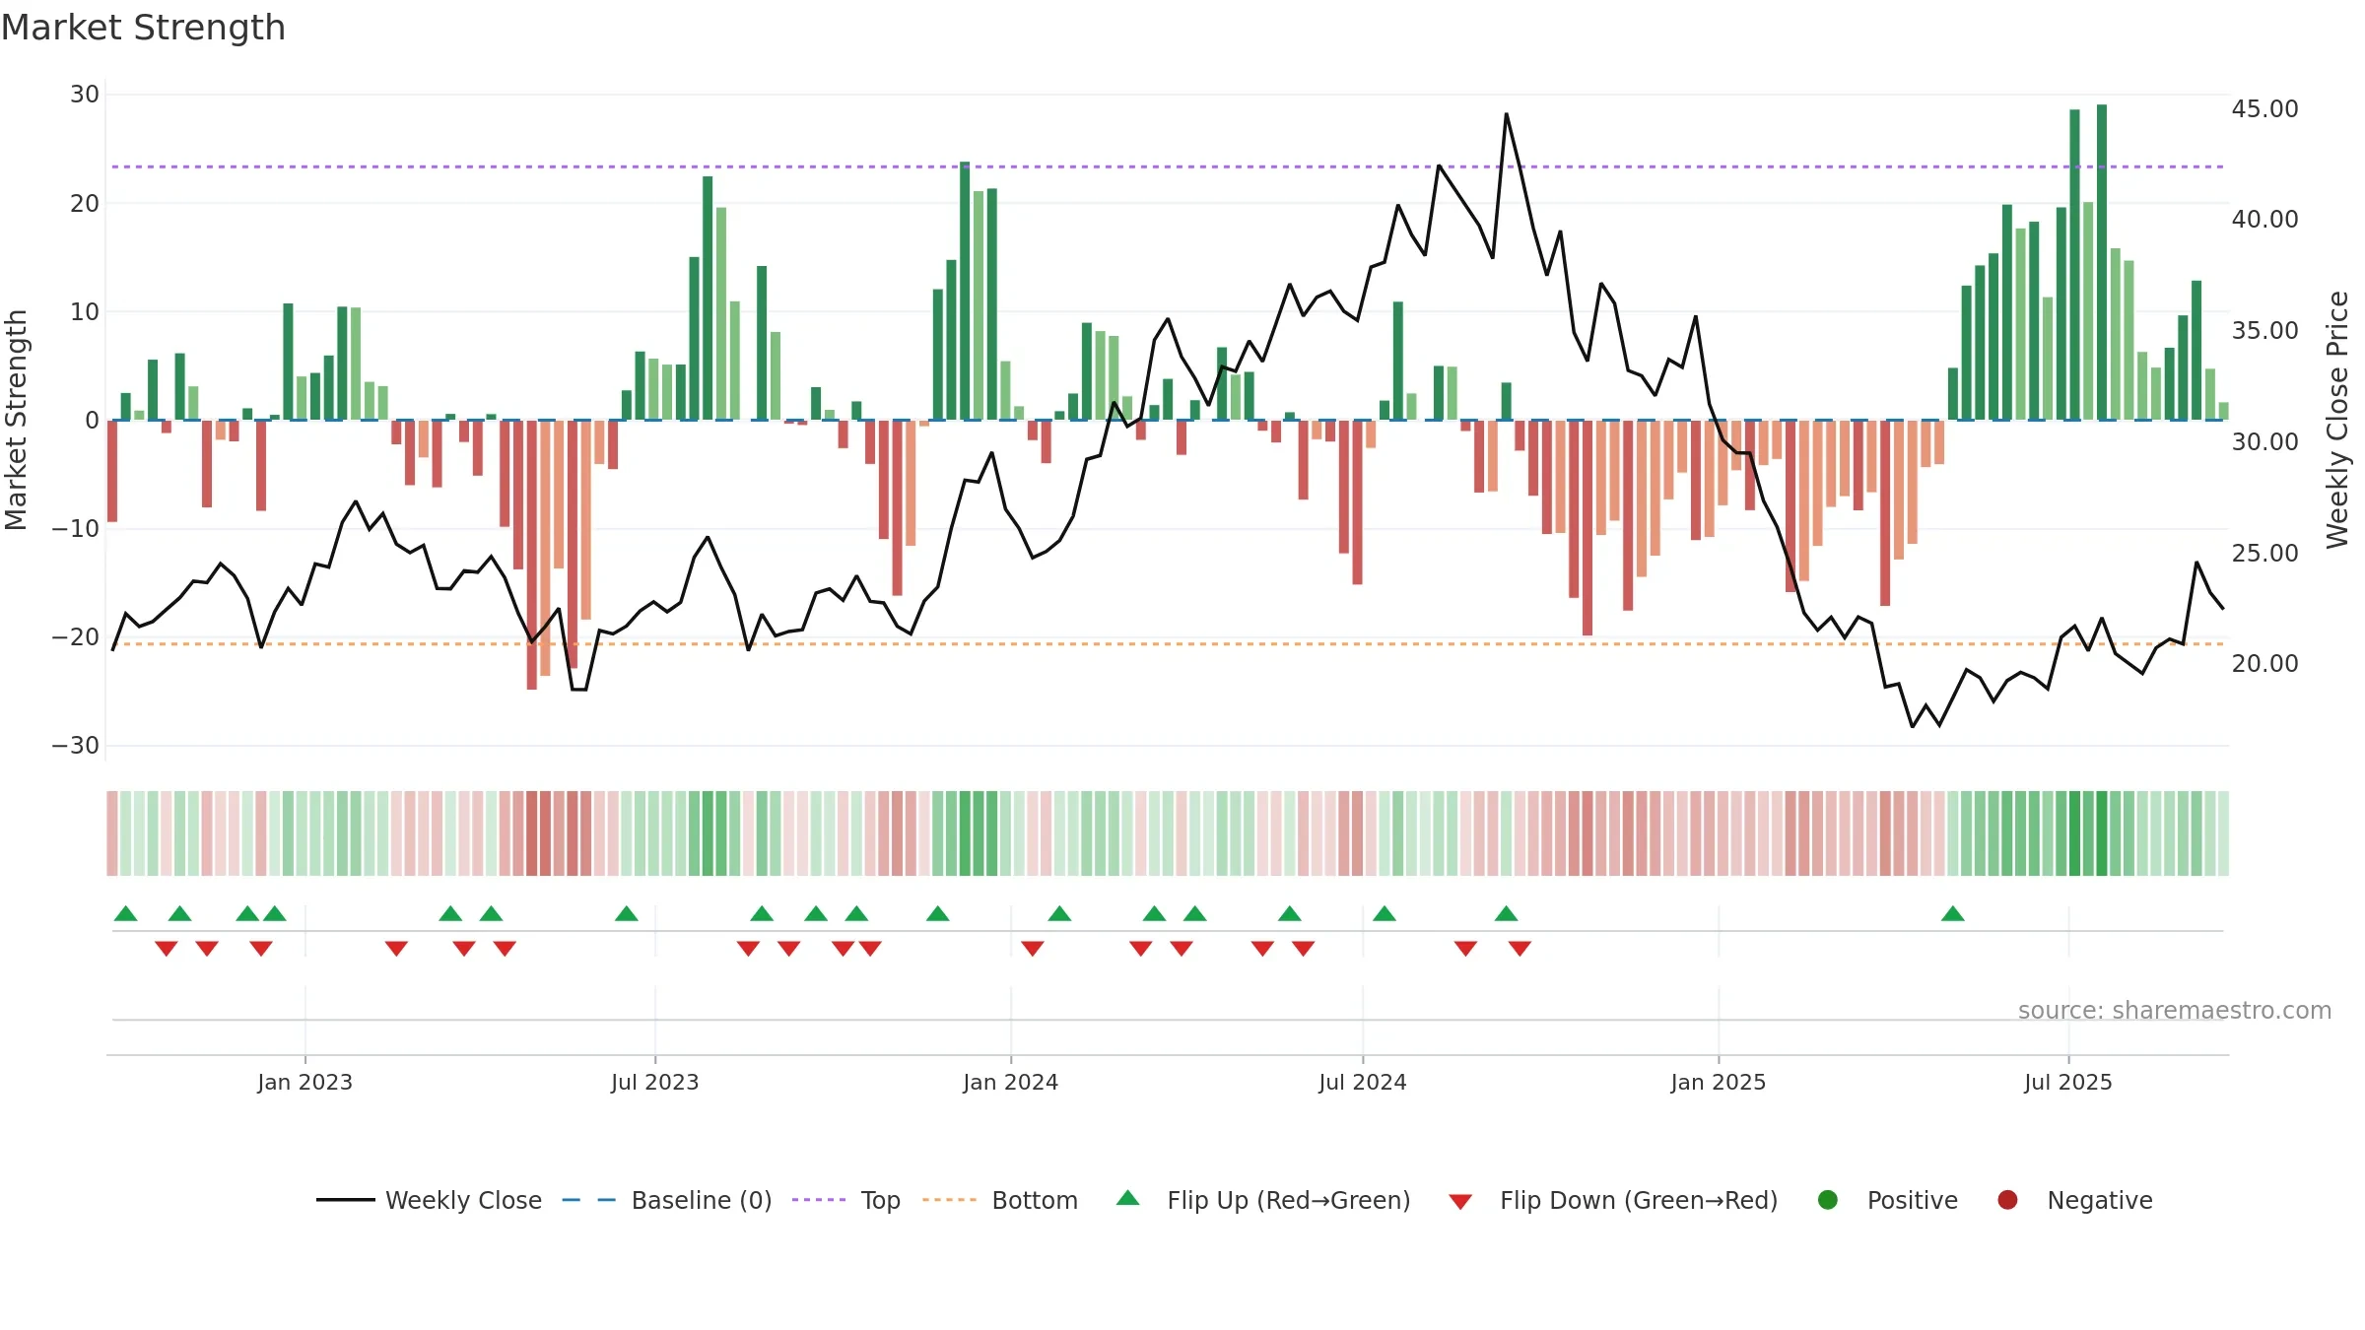Click the Jan 2025 x-axis label
This screenshot has height=1330, width=2365.
pos(1719,1083)
